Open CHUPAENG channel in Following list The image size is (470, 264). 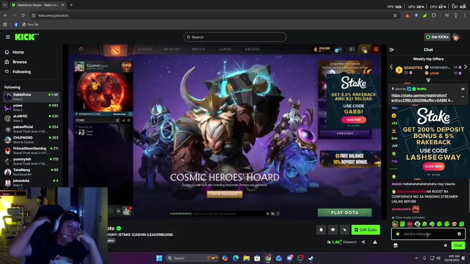pyautogui.click(x=31, y=140)
